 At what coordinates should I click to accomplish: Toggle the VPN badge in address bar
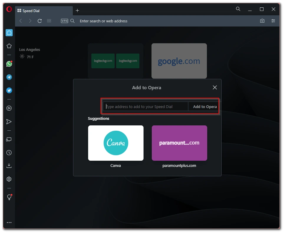coord(65,21)
